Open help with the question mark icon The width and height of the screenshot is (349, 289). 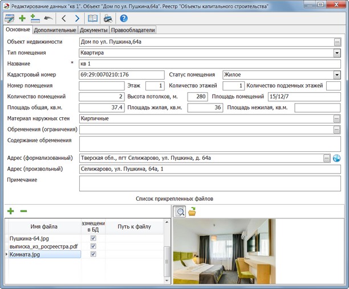click(x=123, y=18)
